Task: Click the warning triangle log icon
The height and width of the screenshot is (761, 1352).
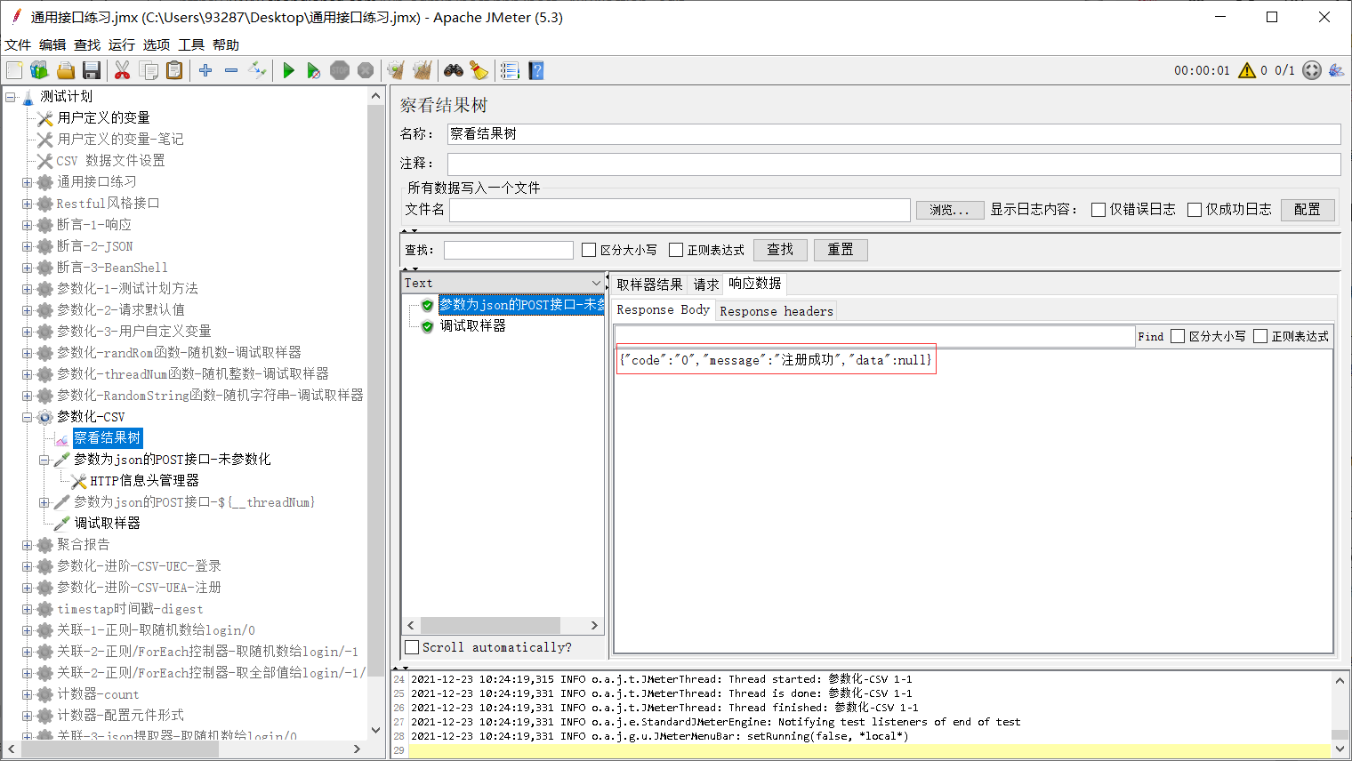Action: click(1247, 70)
